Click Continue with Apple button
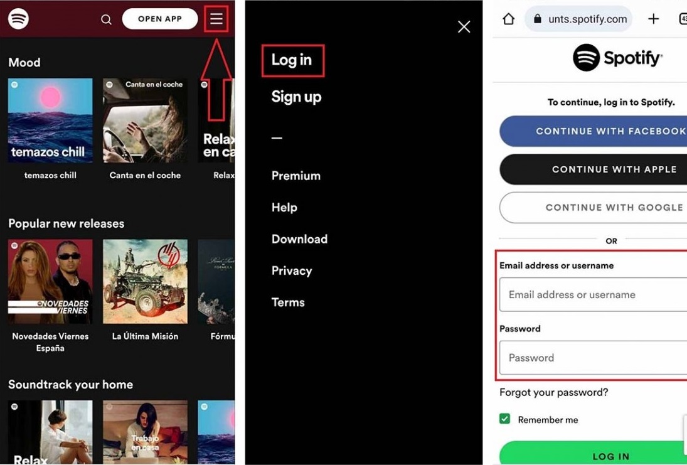Image resolution: width=687 pixels, height=465 pixels. coord(594,169)
